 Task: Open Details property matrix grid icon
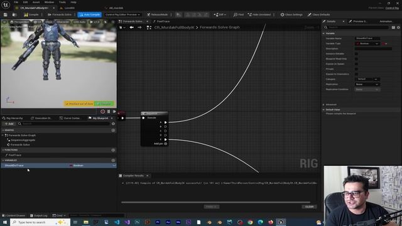click(393, 27)
